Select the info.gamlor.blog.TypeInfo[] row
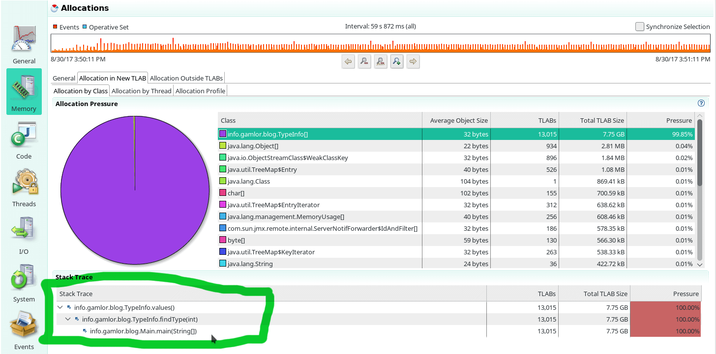 pos(456,134)
